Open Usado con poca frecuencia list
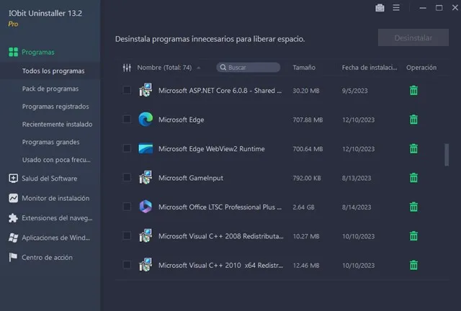The height and width of the screenshot is (311, 461). click(56, 160)
